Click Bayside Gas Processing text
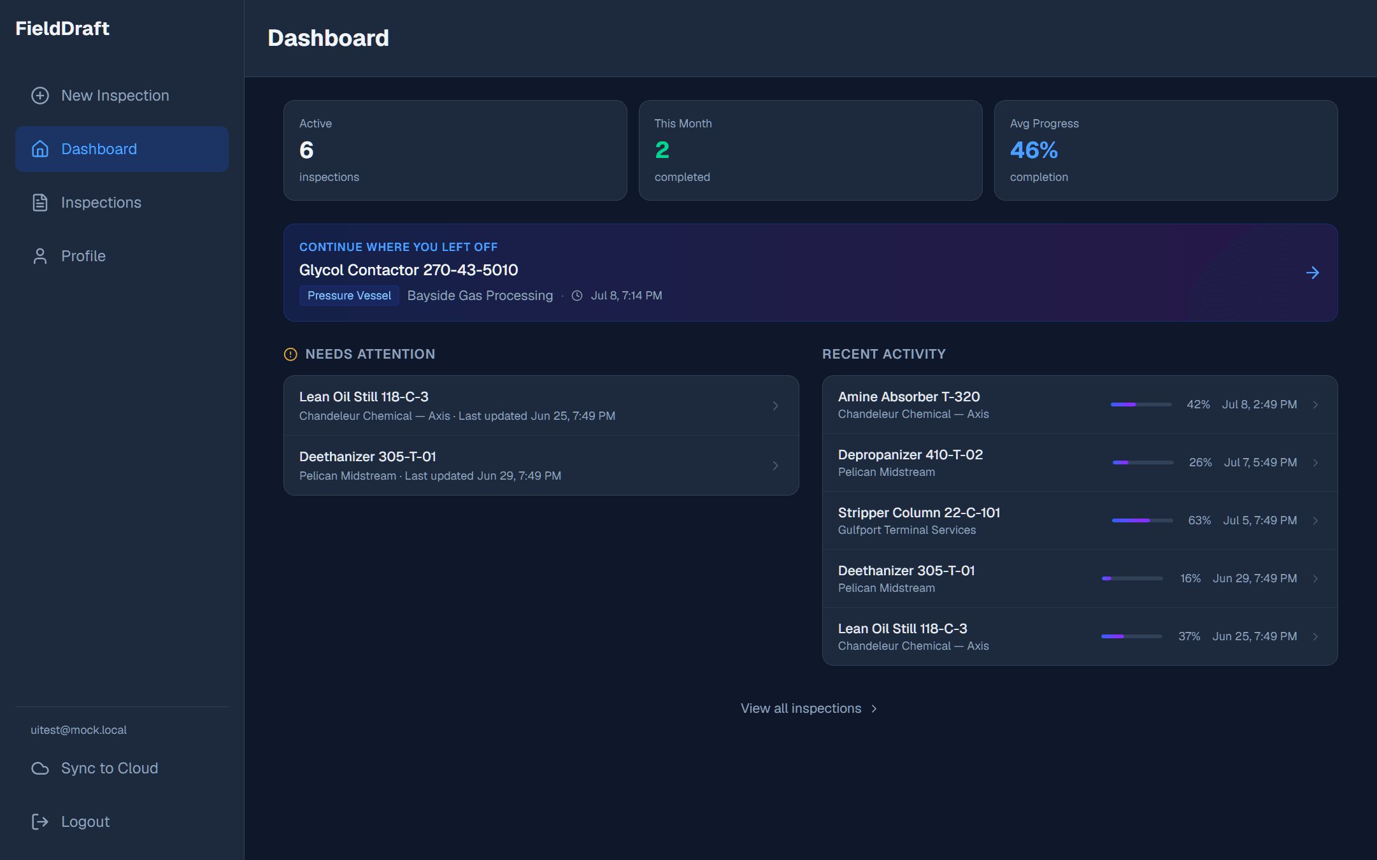 480,296
